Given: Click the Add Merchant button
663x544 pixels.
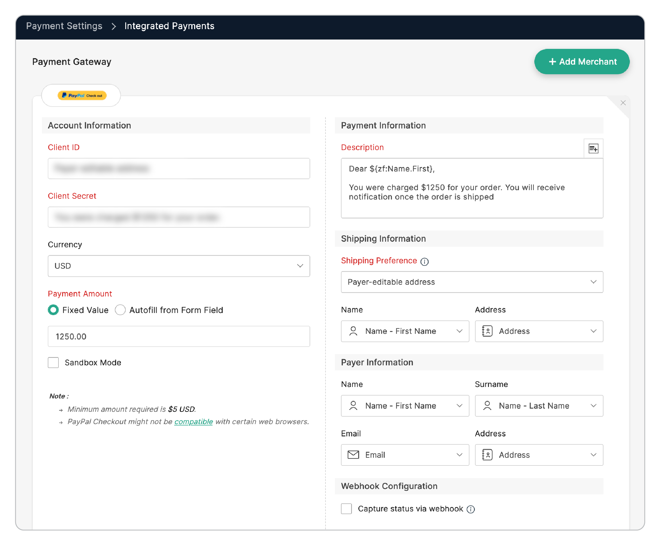Looking at the screenshot, I should click(582, 62).
